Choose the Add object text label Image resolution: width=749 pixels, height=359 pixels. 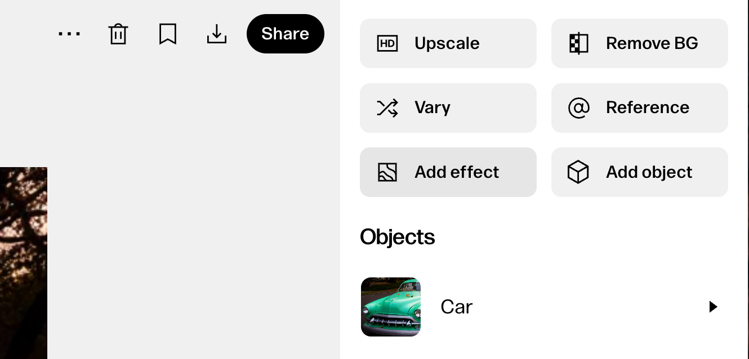[x=649, y=172]
